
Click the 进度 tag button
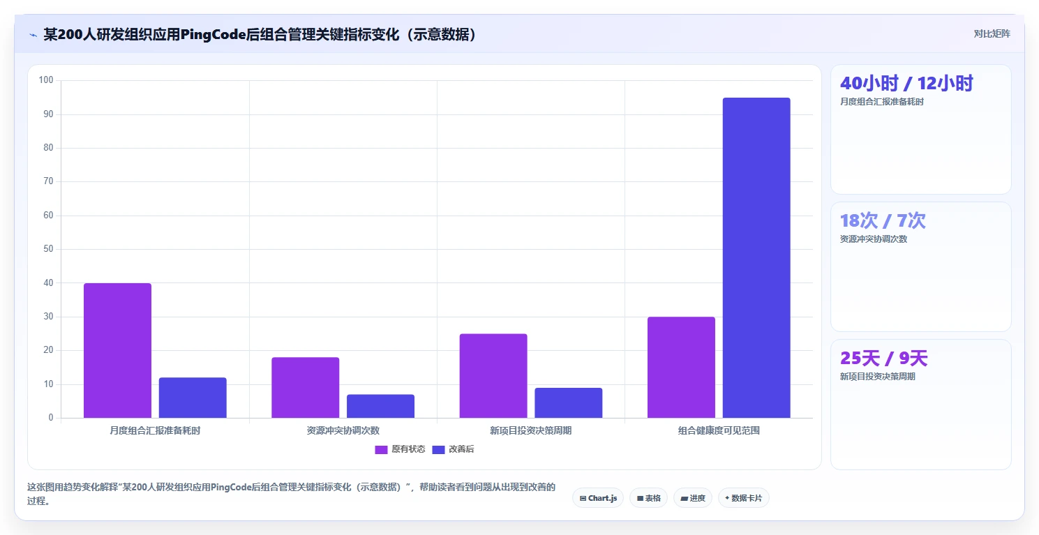(692, 498)
